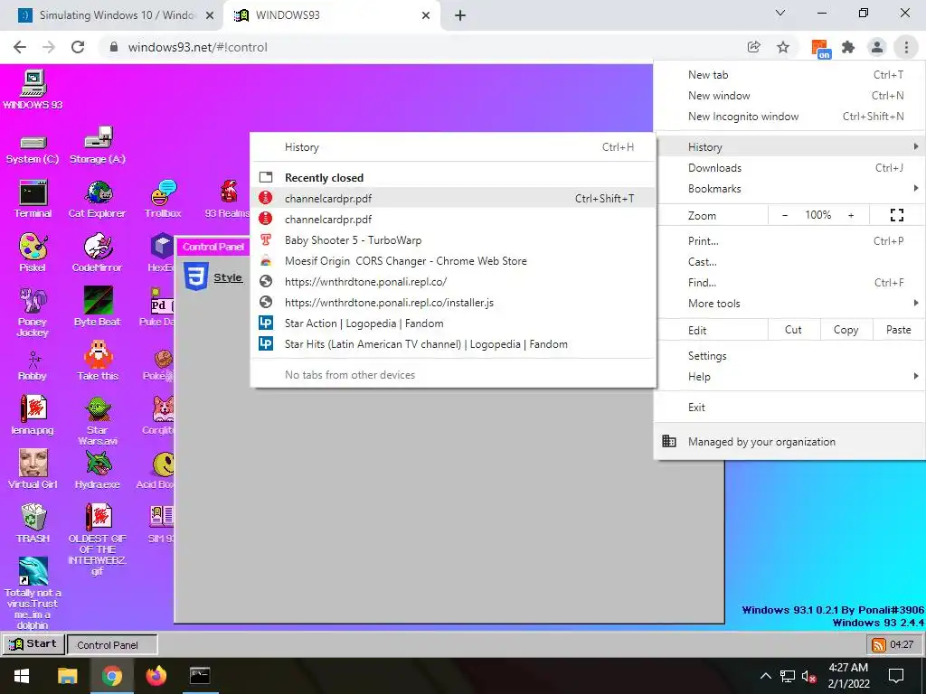This screenshot has width=926, height=694.
Task: Increase zoom with plus button
Action: [851, 215]
